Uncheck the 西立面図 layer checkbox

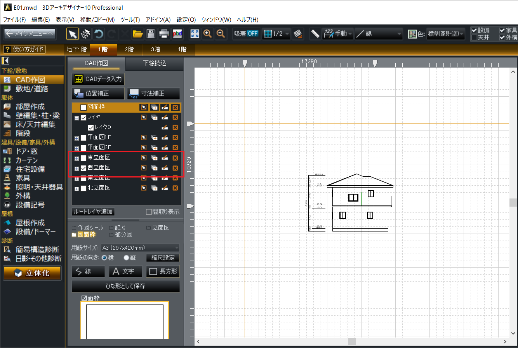[x=83, y=168]
